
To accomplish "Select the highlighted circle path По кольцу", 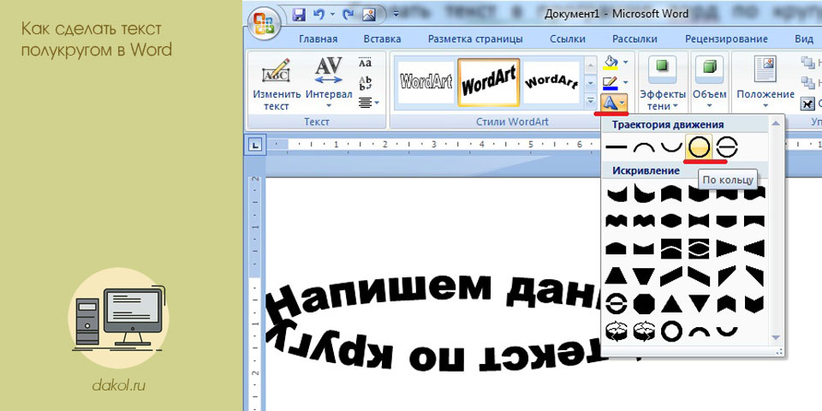I will tap(699, 148).
